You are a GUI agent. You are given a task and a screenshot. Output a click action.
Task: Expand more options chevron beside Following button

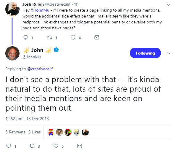click(169, 53)
